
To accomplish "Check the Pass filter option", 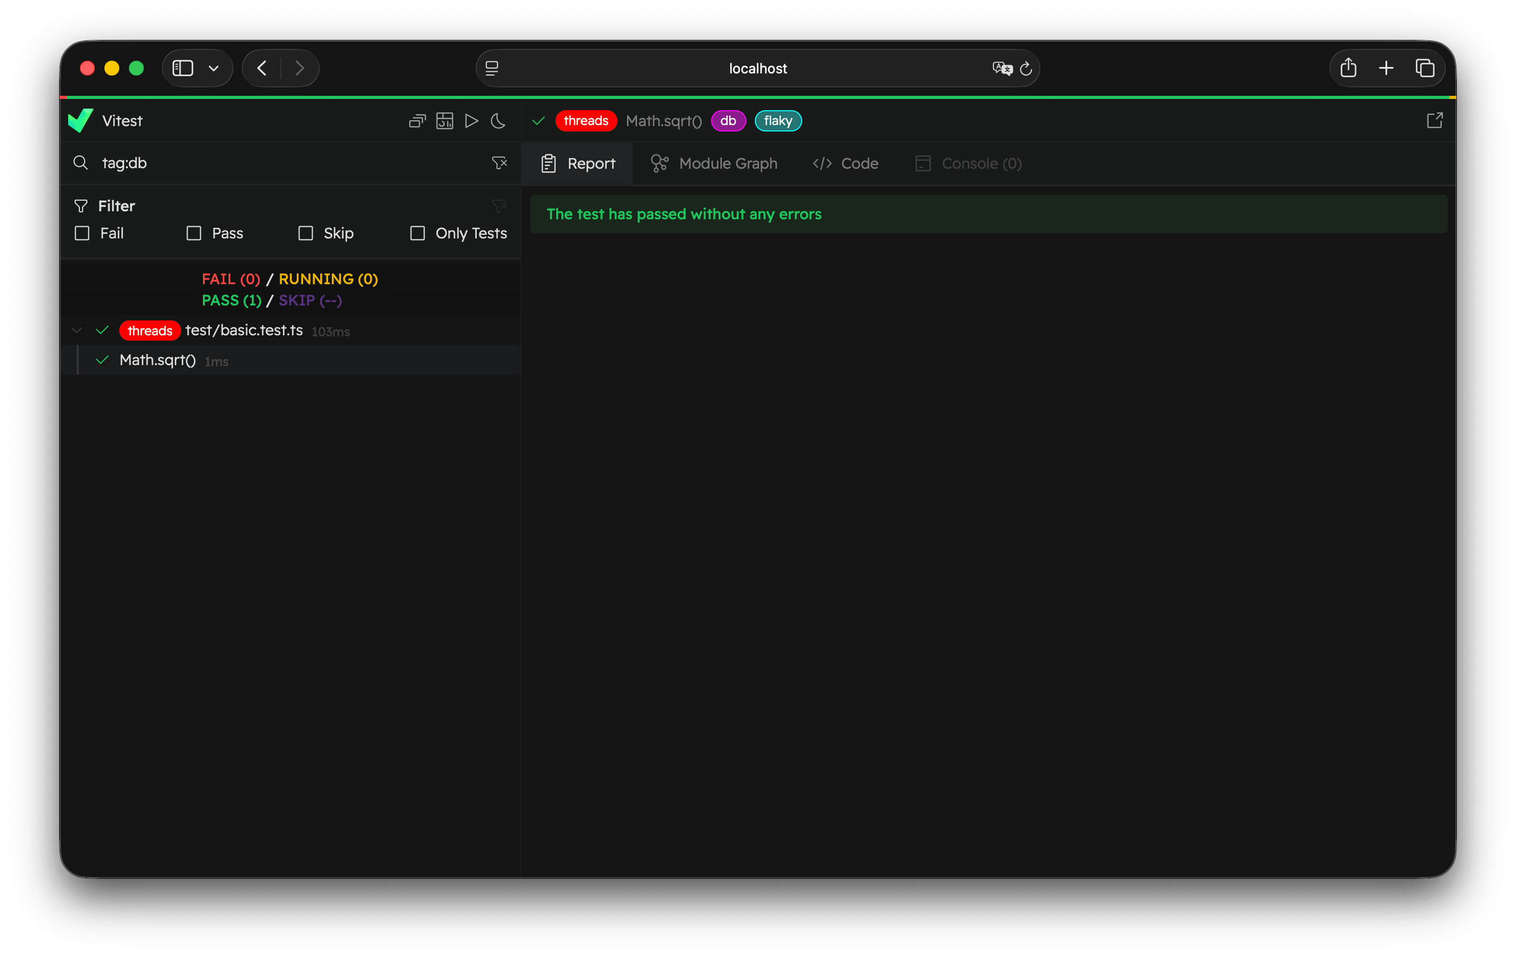I will 193,233.
